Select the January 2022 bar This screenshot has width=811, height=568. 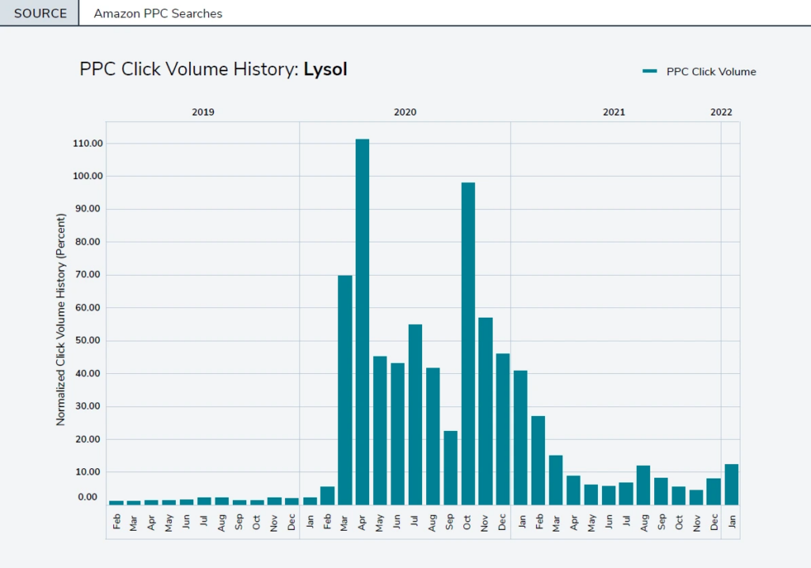pyautogui.click(x=731, y=484)
